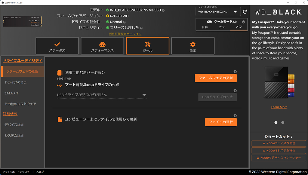Click ダッシュボードについて in the footer
The height and width of the screenshot is (175, 308).
click(x=16, y=172)
